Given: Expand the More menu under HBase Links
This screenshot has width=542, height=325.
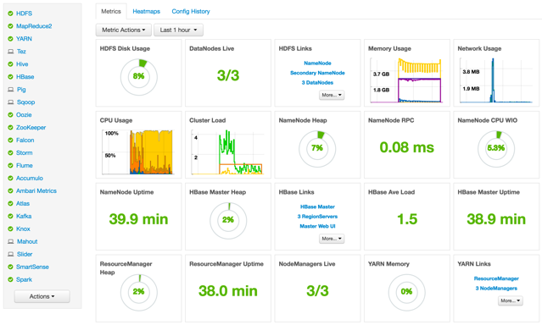Looking at the screenshot, I should [332, 239].
